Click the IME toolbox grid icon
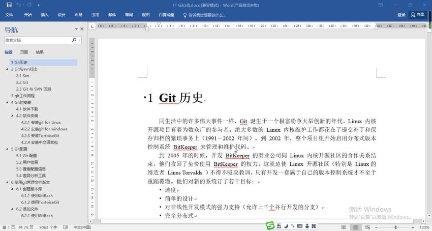The height and width of the screenshot is (231, 432). (x=314, y=226)
